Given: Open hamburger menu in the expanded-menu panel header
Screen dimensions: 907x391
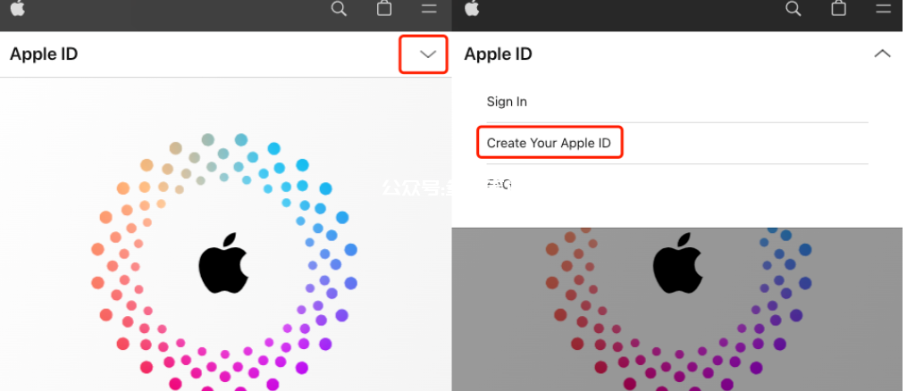Looking at the screenshot, I should point(883,8).
